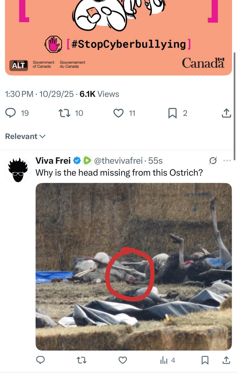Screen dimensions: 237x373
Task: Reply to Viva Frei's ostrich post
Action: 41,360
